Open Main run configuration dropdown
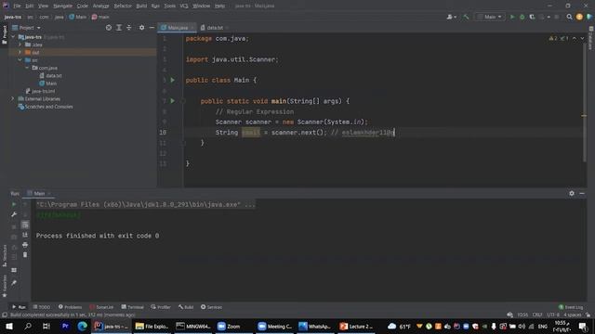595x334 pixels. tap(490, 17)
